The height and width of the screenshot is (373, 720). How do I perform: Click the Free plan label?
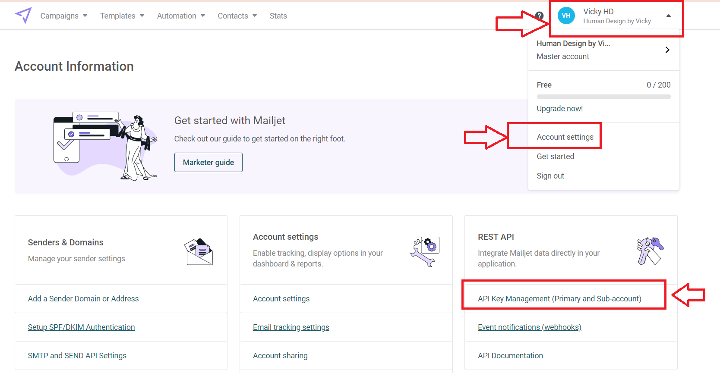(544, 85)
